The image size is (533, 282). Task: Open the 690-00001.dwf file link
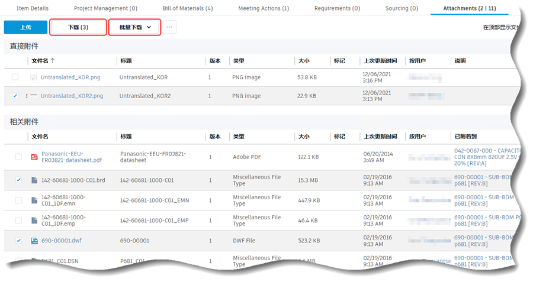coord(61,241)
